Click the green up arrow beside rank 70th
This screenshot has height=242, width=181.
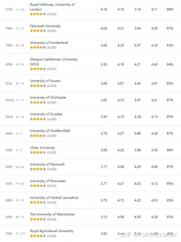click(17, 233)
